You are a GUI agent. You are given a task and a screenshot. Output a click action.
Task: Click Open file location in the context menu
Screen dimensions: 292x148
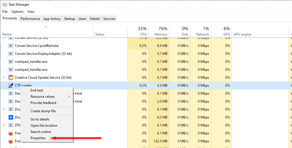(44, 126)
